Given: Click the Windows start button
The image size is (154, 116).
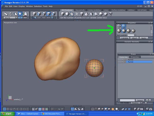Looking at the screenshot, I should coord(7,114).
